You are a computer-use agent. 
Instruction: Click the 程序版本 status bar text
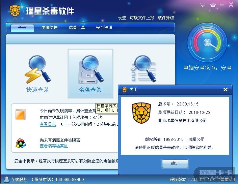(203, 180)
